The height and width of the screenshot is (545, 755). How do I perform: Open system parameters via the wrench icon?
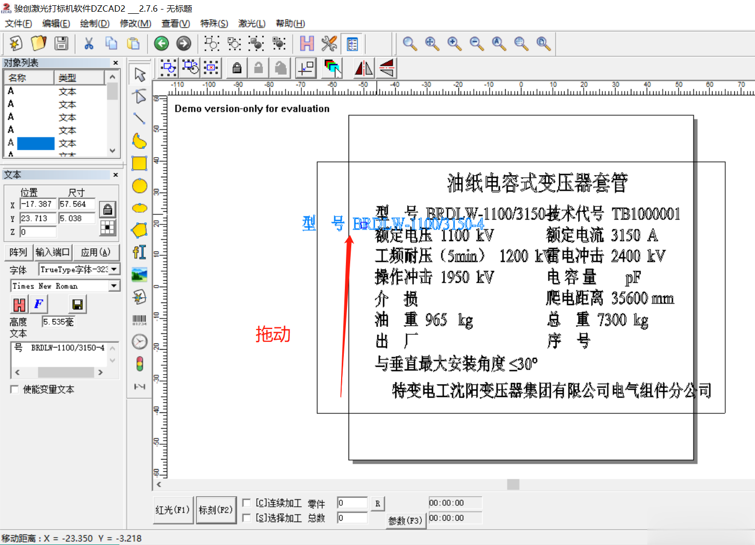[x=329, y=43]
